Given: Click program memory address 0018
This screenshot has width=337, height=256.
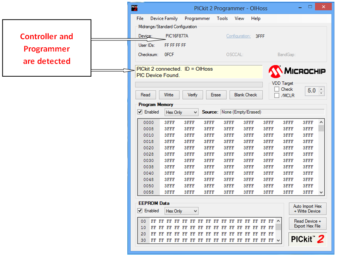Looking at the screenshot, I should 149,141.
